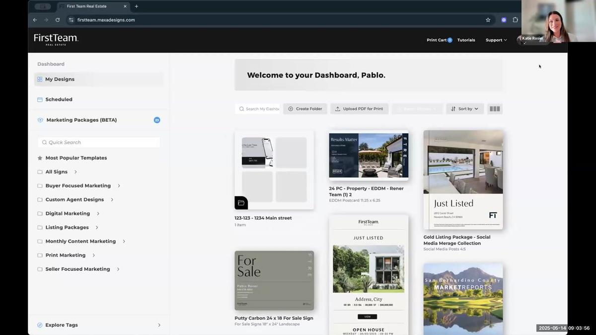This screenshot has height=335, width=596.
Task: Expand Print Marketing chevron
Action: (93, 255)
